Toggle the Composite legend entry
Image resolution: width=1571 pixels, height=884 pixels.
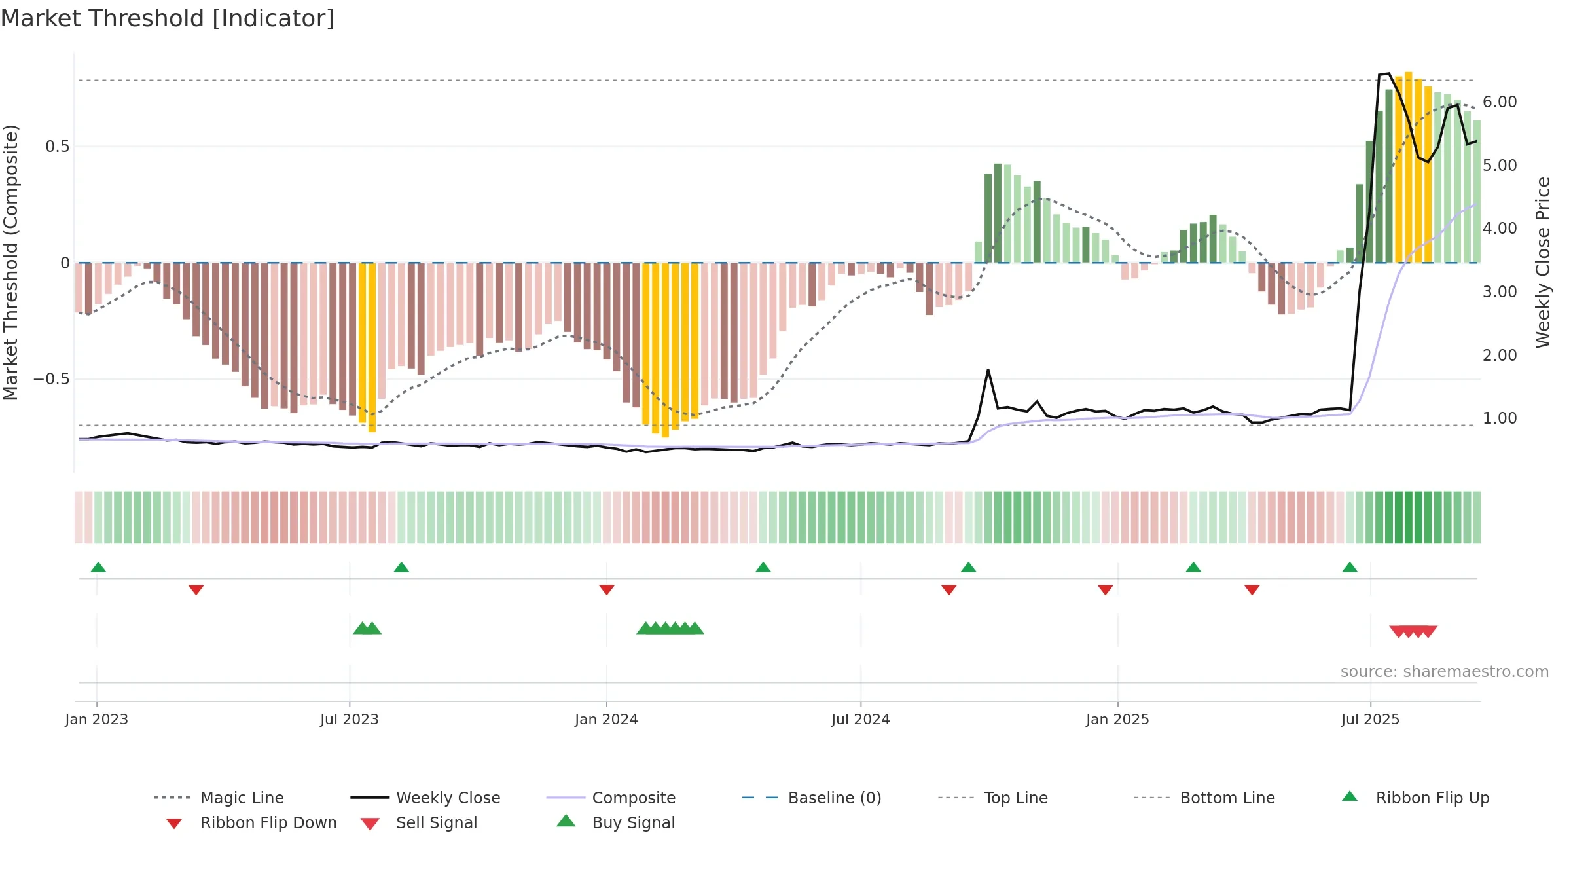pos(611,798)
